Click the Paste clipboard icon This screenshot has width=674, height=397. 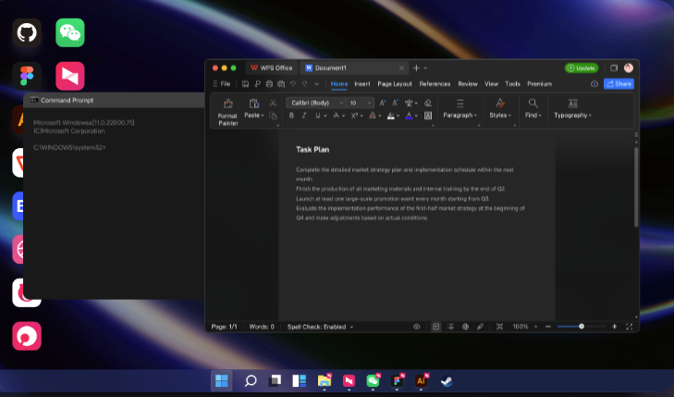pyautogui.click(x=254, y=104)
